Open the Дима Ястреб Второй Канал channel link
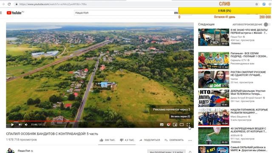Screen dimensions: 272x153 click(x=246, y=98)
